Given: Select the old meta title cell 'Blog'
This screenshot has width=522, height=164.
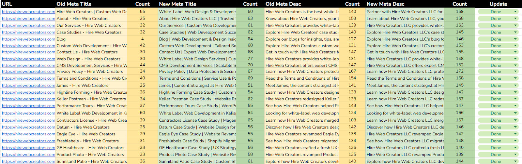Looking at the screenshot, I should (x=91, y=39).
